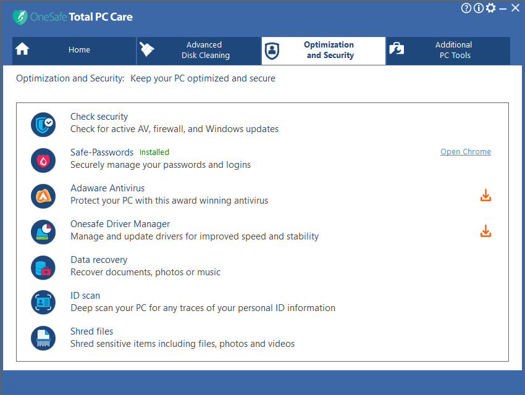Open the Safe-Passwords title link
This screenshot has width=525, height=395.
102,152
